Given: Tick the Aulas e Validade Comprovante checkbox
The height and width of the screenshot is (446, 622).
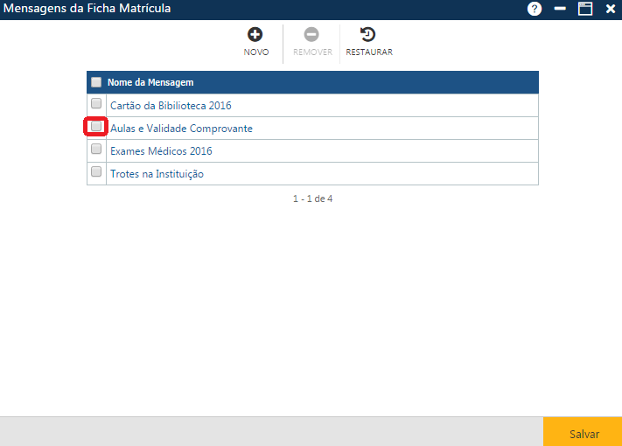Looking at the screenshot, I should coord(96,127).
